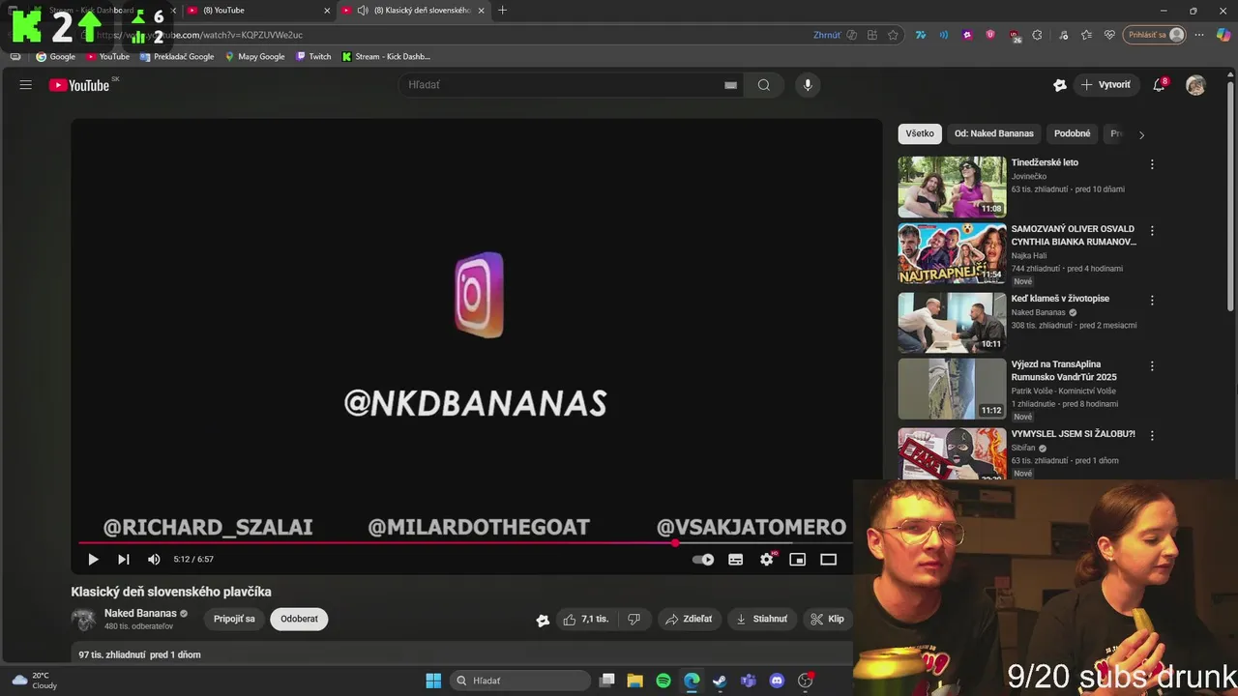This screenshot has height=696, width=1238.
Task: Open the Naked Bananas channel name link
Action: coord(140,613)
